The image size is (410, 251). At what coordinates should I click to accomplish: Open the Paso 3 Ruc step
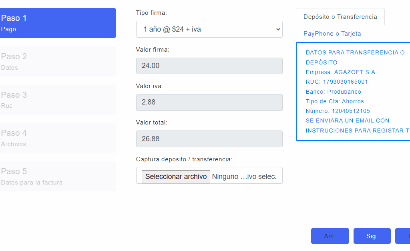tap(58, 100)
